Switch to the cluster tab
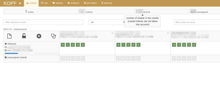220x106 pixels. click(31, 3)
